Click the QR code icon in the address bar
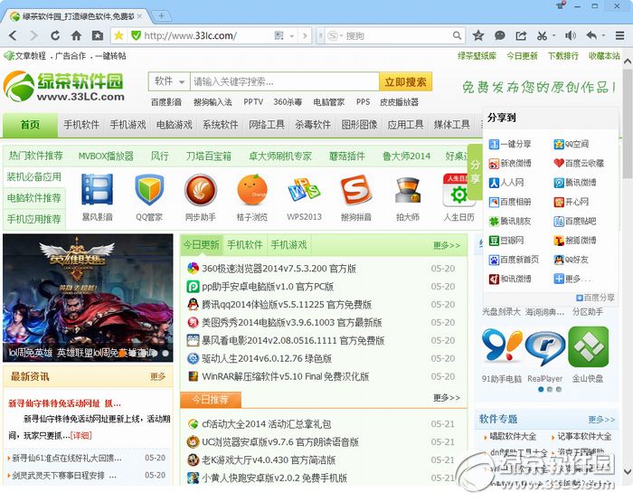 (x=279, y=36)
